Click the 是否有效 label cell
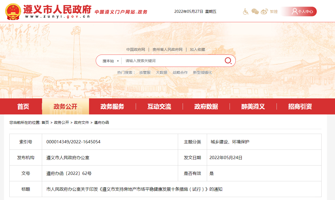The height and width of the screenshot is (200, 335). click(x=192, y=173)
